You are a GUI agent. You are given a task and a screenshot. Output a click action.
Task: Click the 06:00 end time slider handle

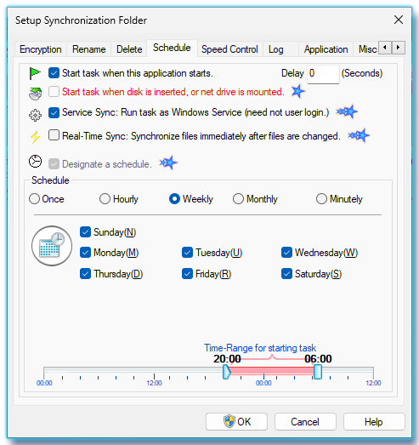[318, 372]
